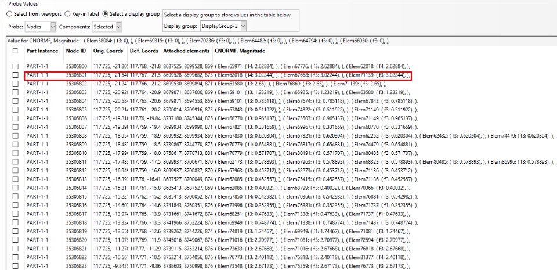Screen dimensions: 557x270
Task: Open the Display group dropdown showing DisplayGroup-2
Action: click(x=223, y=26)
